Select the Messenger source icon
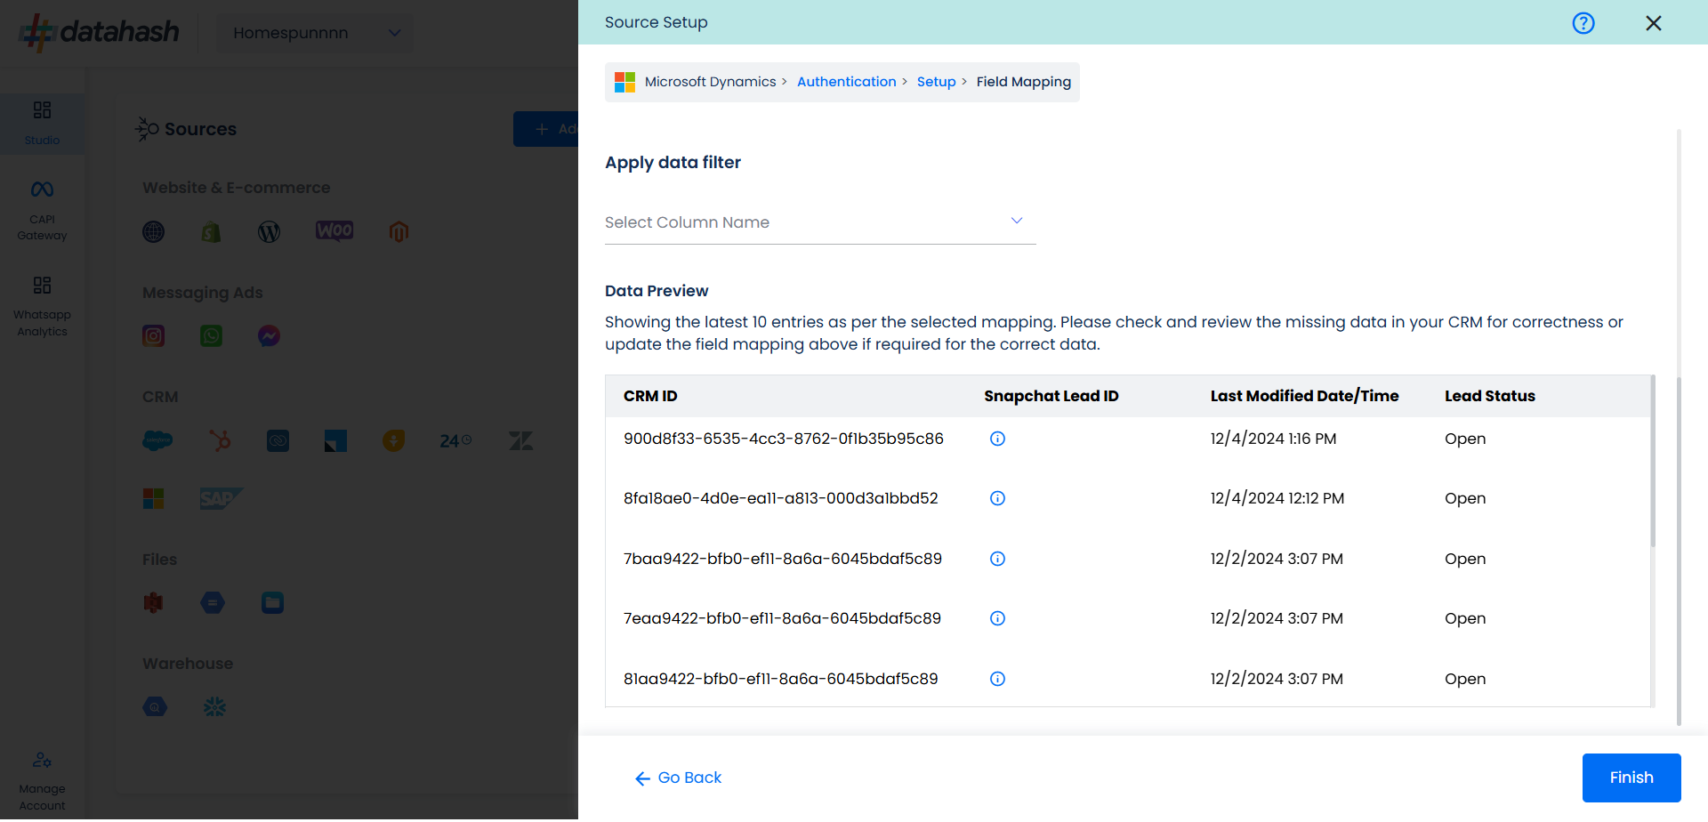This screenshot has width=1708, height=822. click(269, 336)
